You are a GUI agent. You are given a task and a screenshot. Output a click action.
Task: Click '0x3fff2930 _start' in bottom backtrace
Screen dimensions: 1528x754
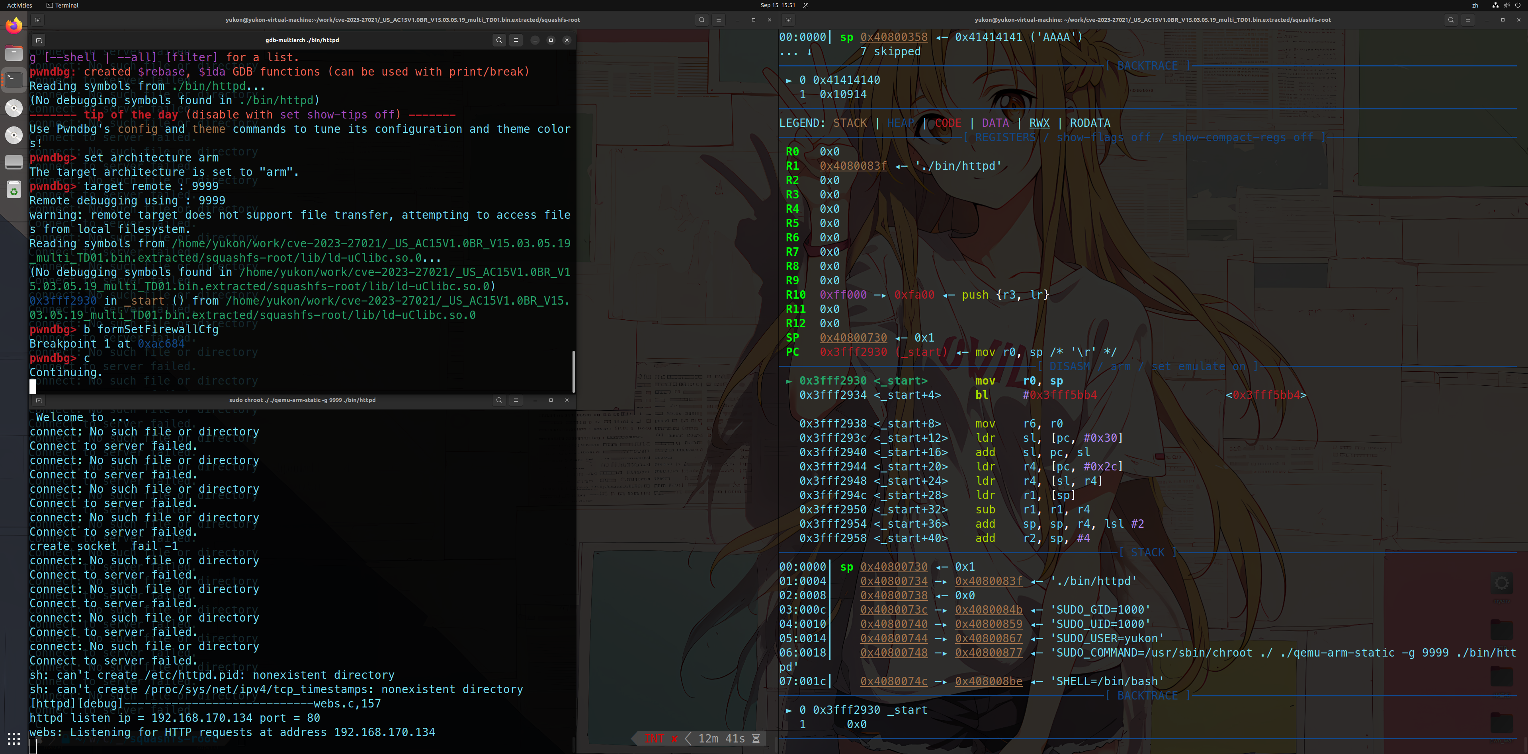click(870, 710)
